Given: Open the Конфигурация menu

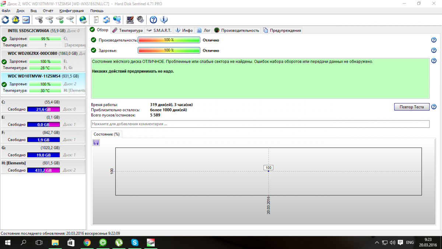Looking at the screenshot, I should (x=71, y=11).
